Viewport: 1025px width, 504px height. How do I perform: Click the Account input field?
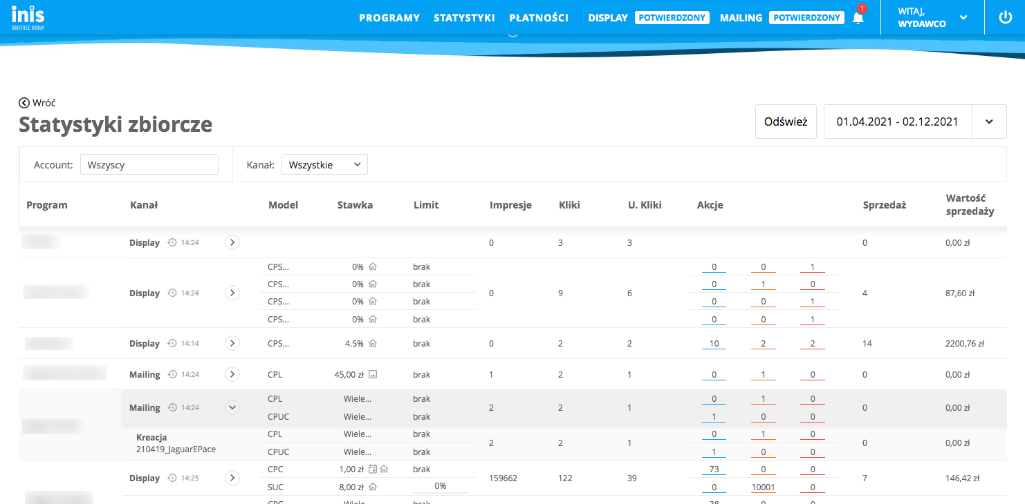[x=149, y=165]
